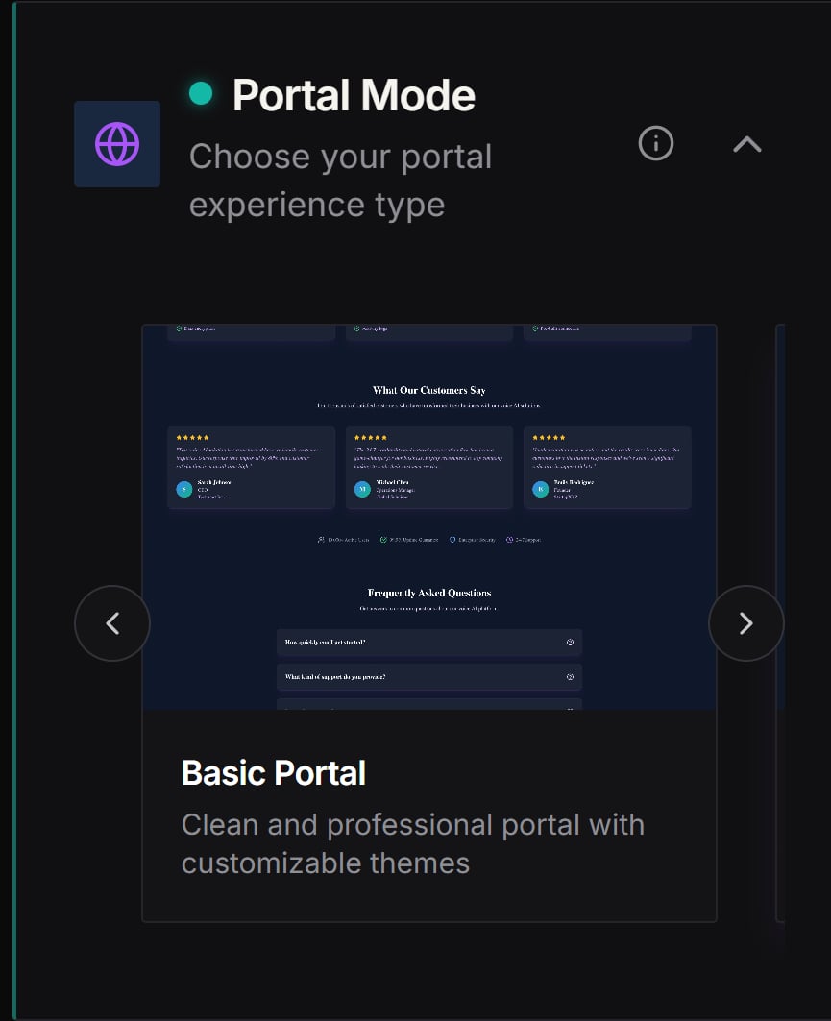Click 'Frequently Asked Questions' heading in preview

click(x=429, y=593)
